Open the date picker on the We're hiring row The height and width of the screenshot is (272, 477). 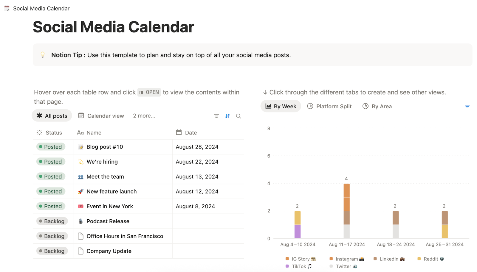pos(196,162)
